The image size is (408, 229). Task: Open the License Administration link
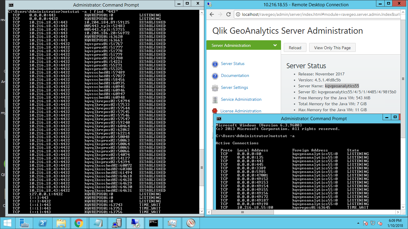pyautogui.click(x=241, y=111)
